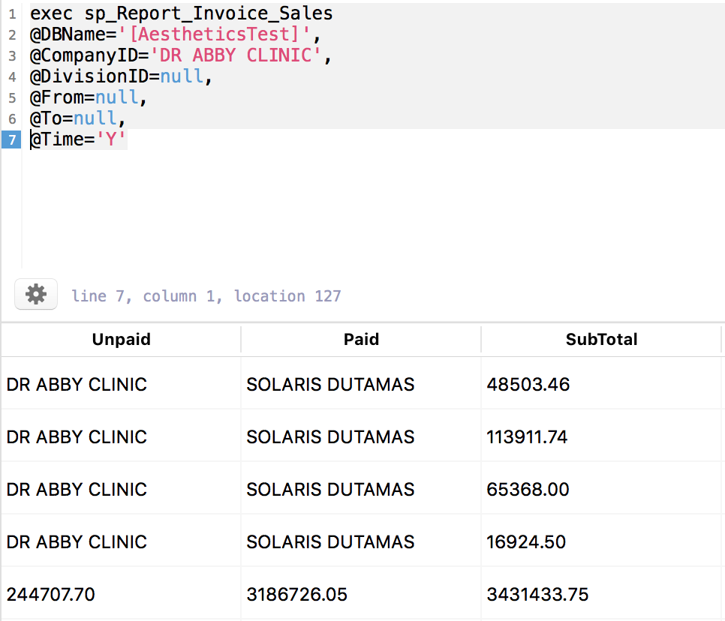
Task: Click null value of @From
Action: click(x=117, y=97)
